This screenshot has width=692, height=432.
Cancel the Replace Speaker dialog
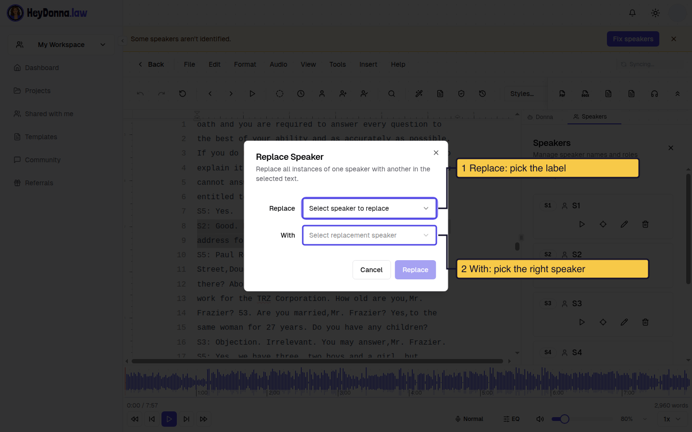[371, 270]
